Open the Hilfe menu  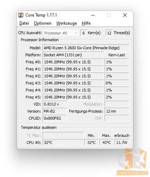click(86, 23)
